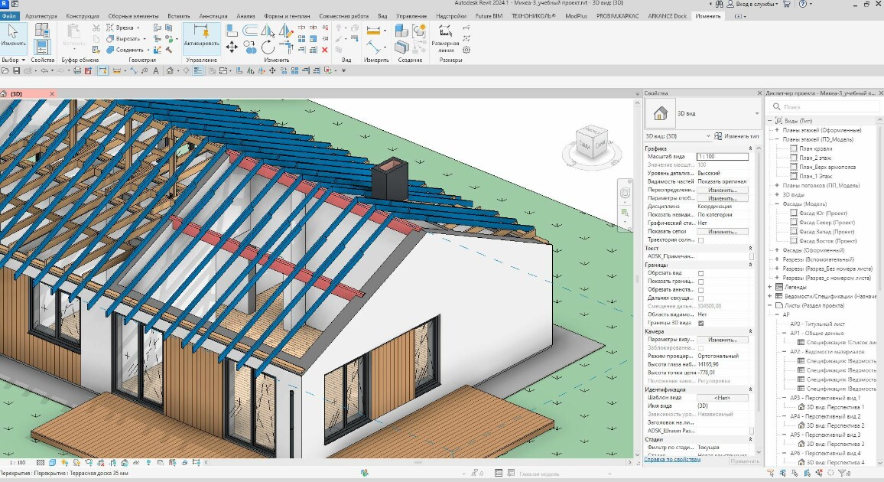Enable the Обрезать вид checkbox

[700, 273]
